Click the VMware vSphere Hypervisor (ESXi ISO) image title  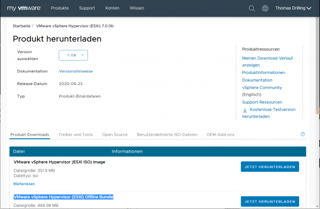coord(59,162)
